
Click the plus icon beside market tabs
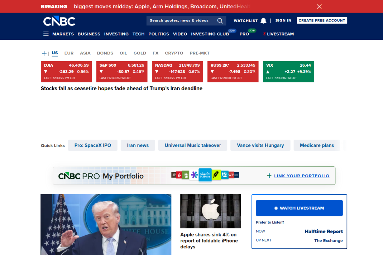point(44,54)
